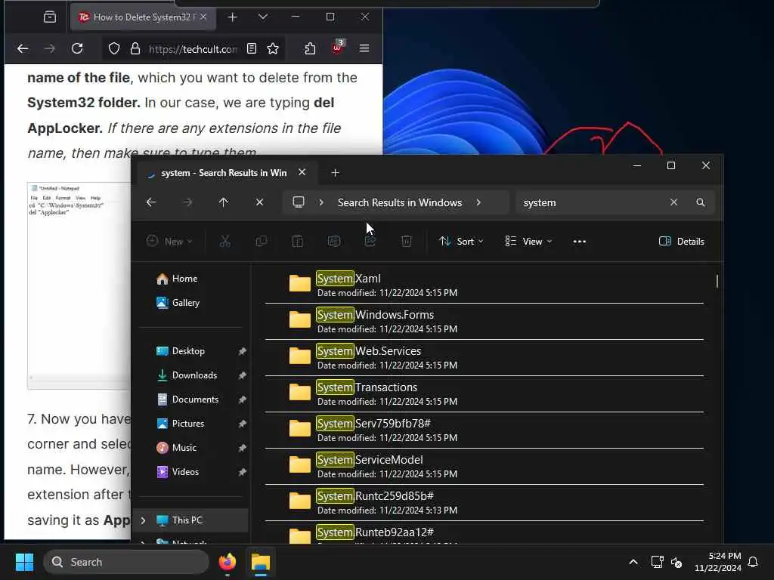This screenshot has width=774, height=580.
Task: Open the See more ellipsis menu
Action: (x=580, y=241)
